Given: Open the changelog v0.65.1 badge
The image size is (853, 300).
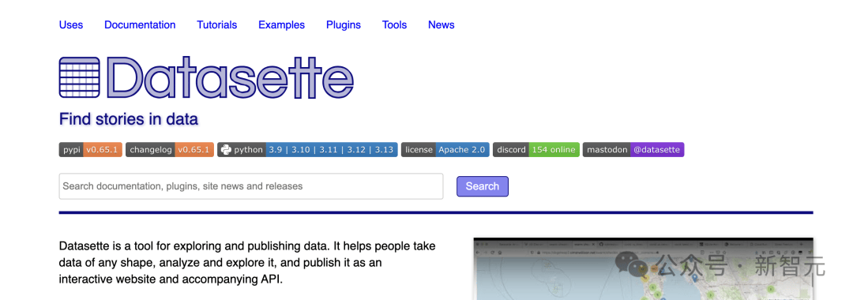Looking at the screenshot, I should pyautogui.click(x=170, y=149).
